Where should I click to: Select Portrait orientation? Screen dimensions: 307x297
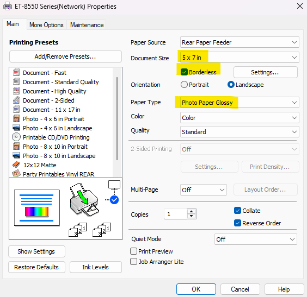184,85
